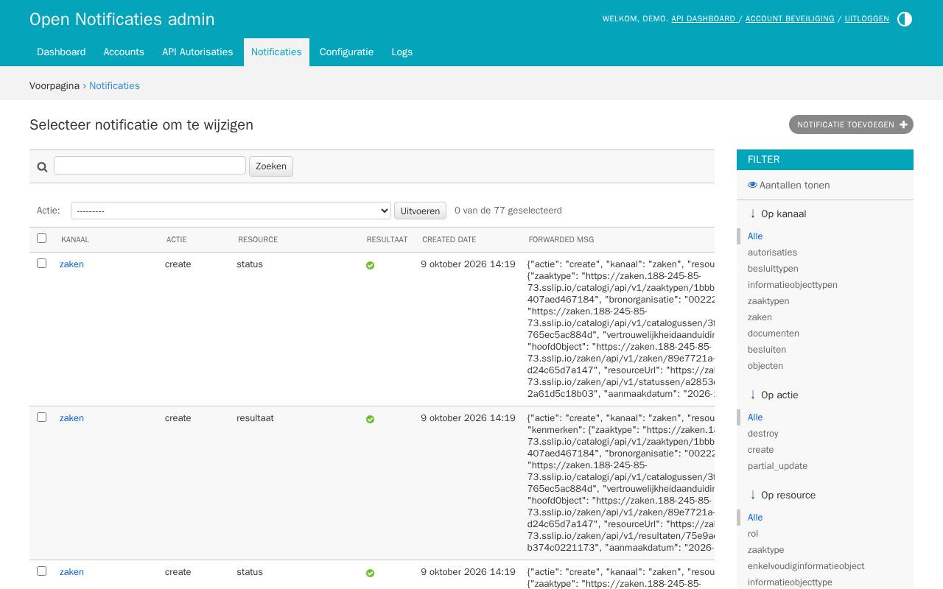Screen dimensions: 943x589
Task: Click the Notificatie toevoegen button
Action: [851, 124]
